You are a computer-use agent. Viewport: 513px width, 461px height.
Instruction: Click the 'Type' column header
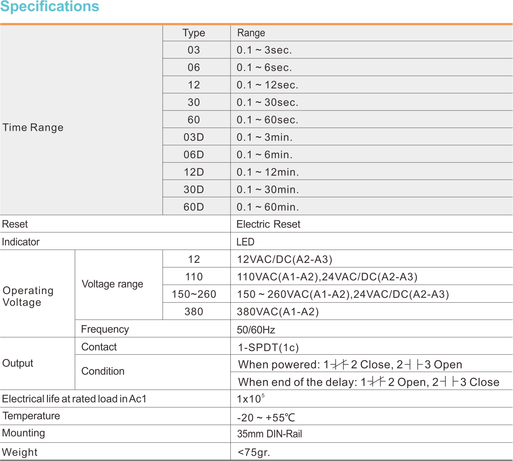[194, 33]
